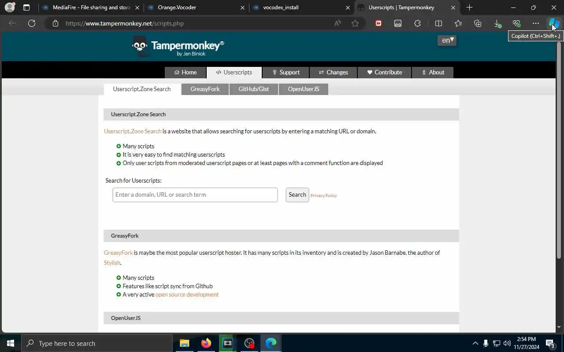
Task: Click the taskbar search box
Action: click(96, 343)
